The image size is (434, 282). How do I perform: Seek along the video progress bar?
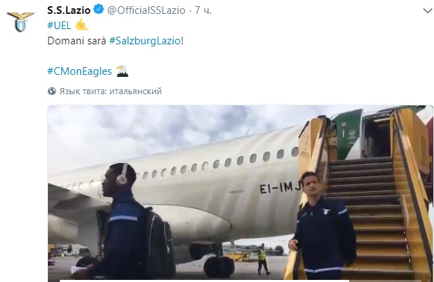coord(204,281)
